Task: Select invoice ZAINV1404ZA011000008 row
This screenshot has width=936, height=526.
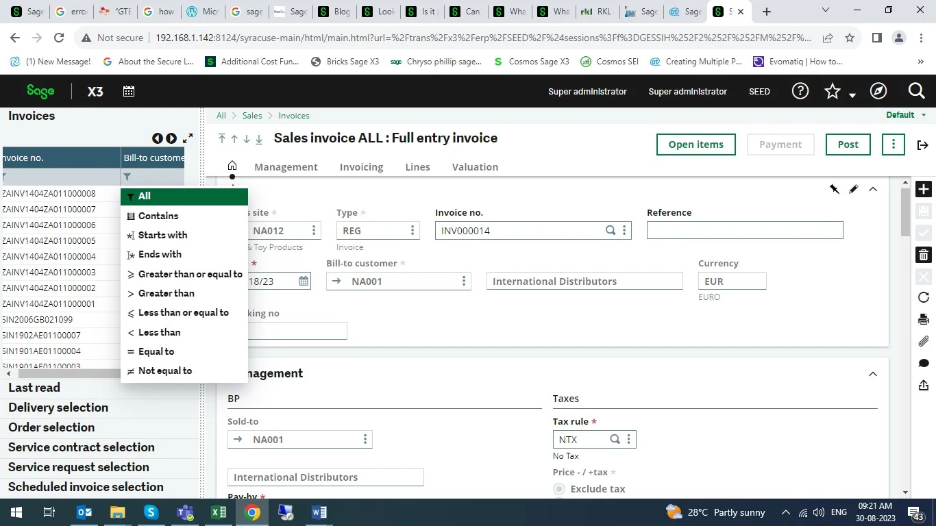Action: click(x=61, y=194)
